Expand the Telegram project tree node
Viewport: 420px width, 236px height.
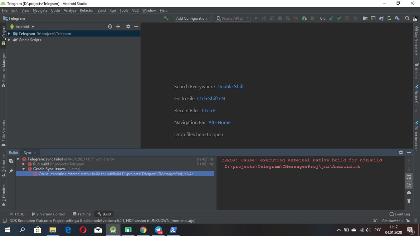[9, 34]
